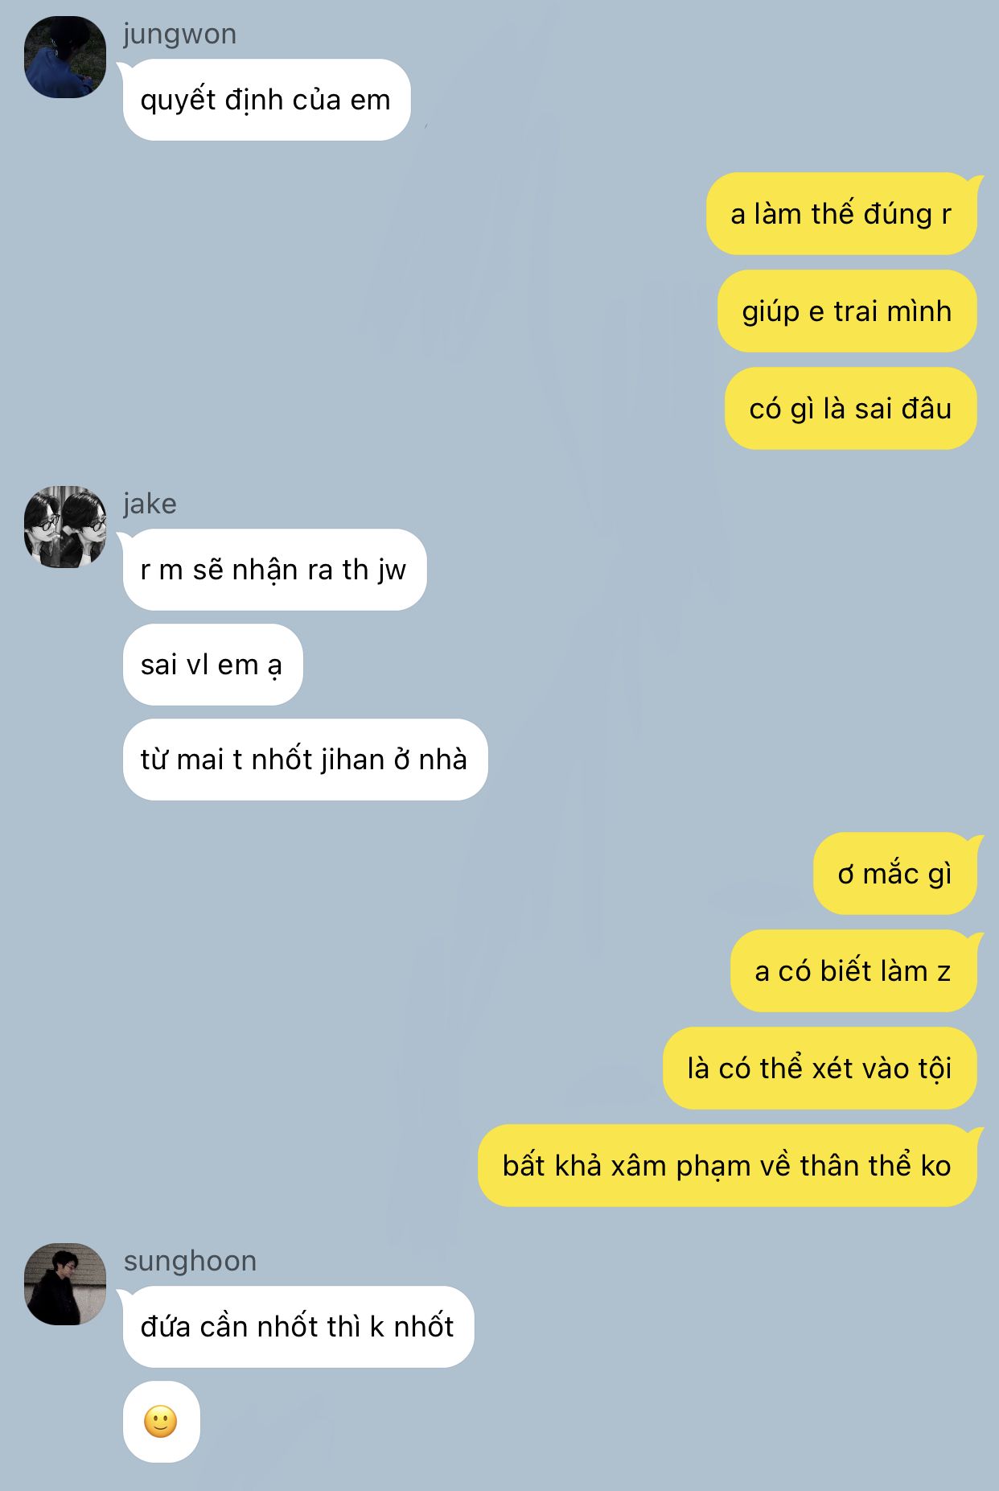
Task: Open jungwon's profile picture
Action: click(65, 57)
